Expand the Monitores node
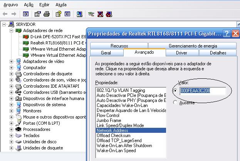Screen dimensions: 240x161 [x=11, y=111]
